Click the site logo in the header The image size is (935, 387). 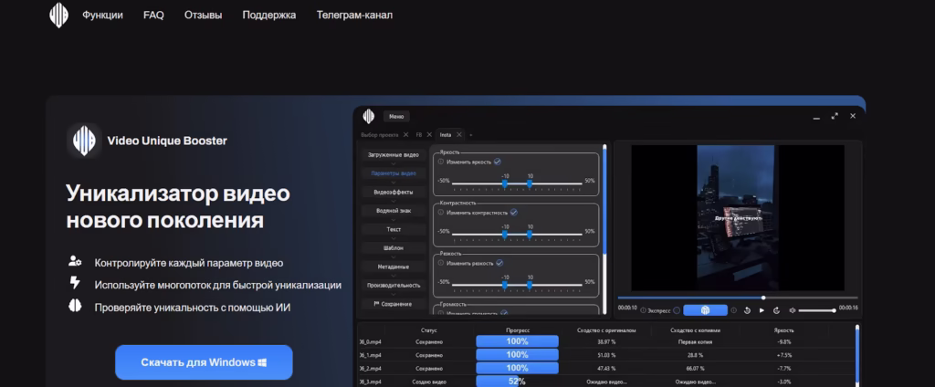pos(58,16)
